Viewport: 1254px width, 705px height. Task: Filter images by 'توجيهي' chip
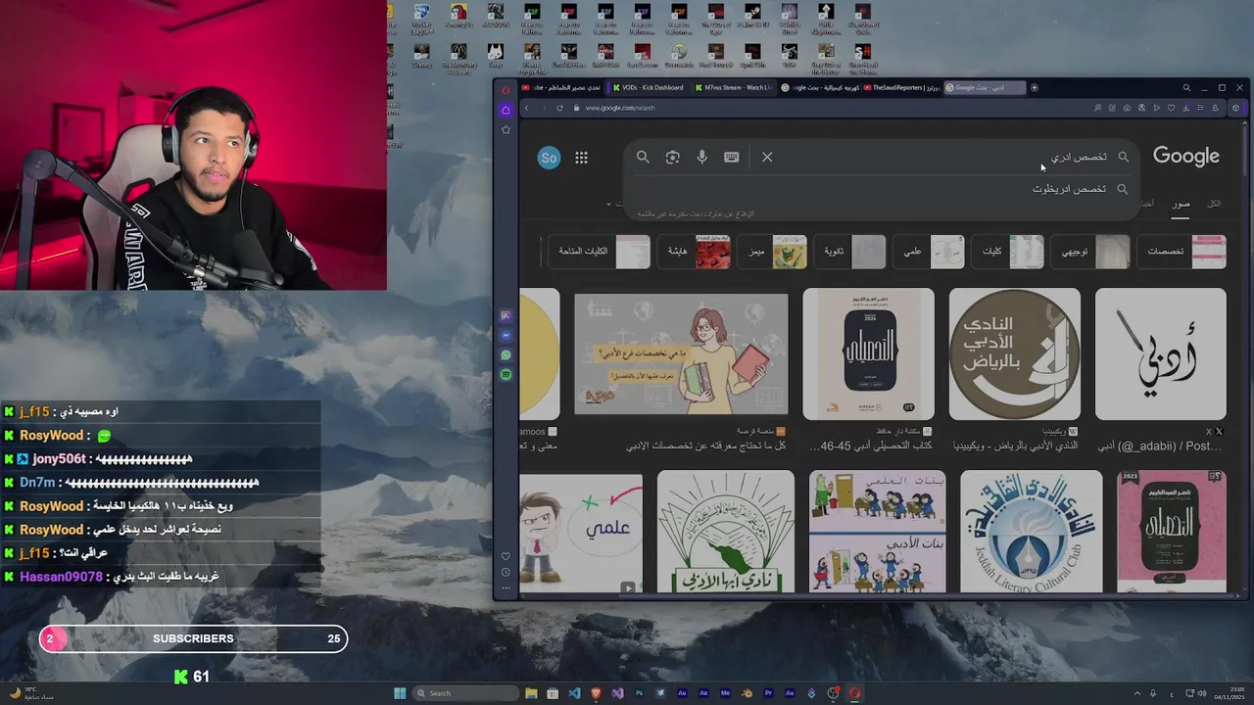1092,252
